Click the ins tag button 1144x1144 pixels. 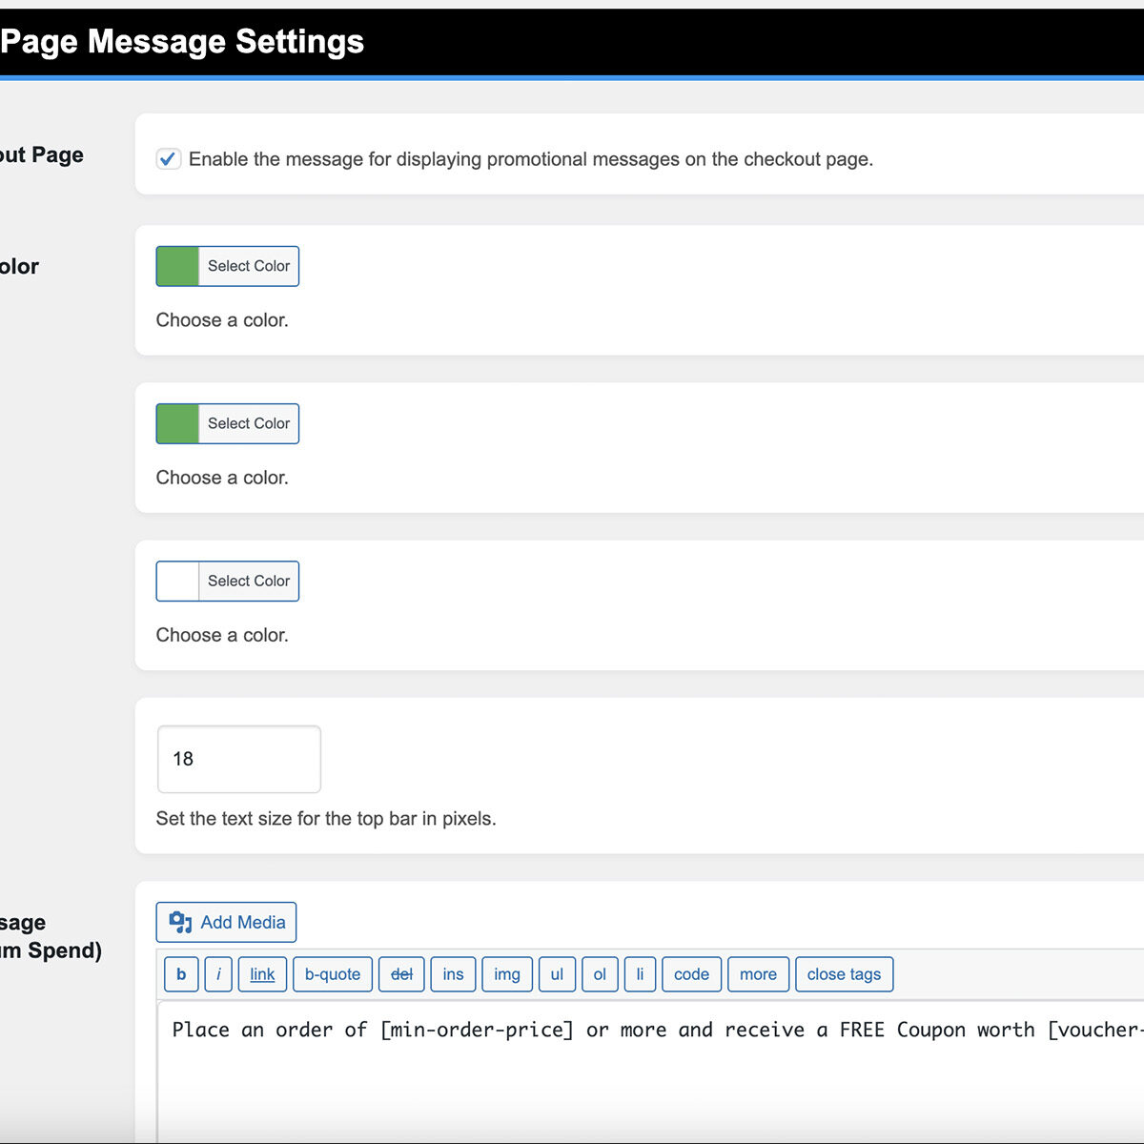[453, 974]
